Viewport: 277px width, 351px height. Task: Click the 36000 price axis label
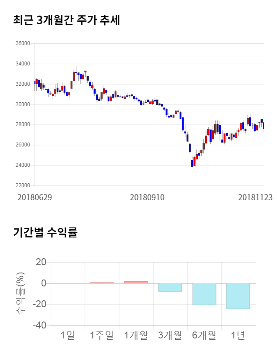pos(22,43)
